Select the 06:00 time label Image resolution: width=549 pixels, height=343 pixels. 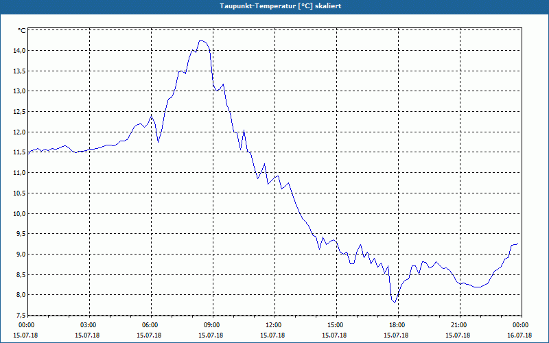[x=151, y=325]
